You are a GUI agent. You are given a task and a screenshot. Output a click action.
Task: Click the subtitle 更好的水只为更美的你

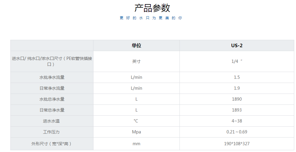[x=151, y=18]
